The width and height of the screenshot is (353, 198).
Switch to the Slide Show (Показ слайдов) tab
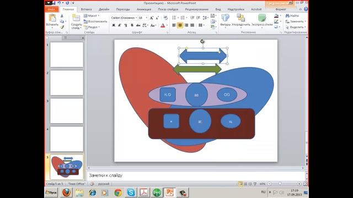click(168, 9)
